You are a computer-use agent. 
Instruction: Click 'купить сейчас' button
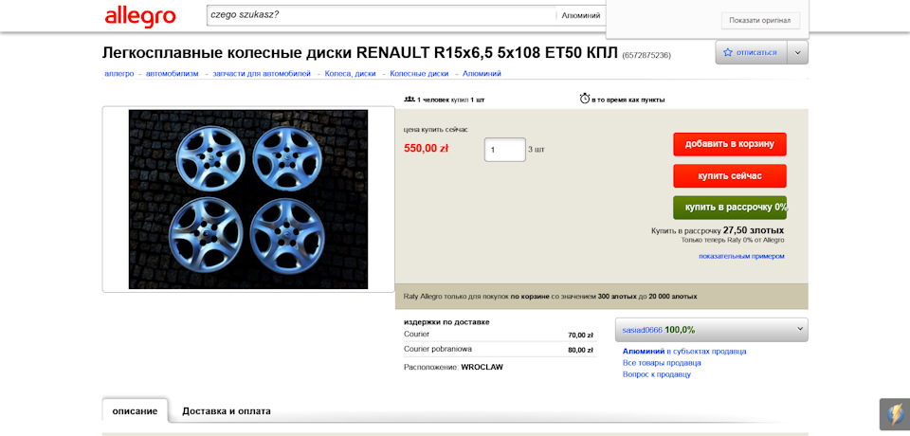point(730,176)
